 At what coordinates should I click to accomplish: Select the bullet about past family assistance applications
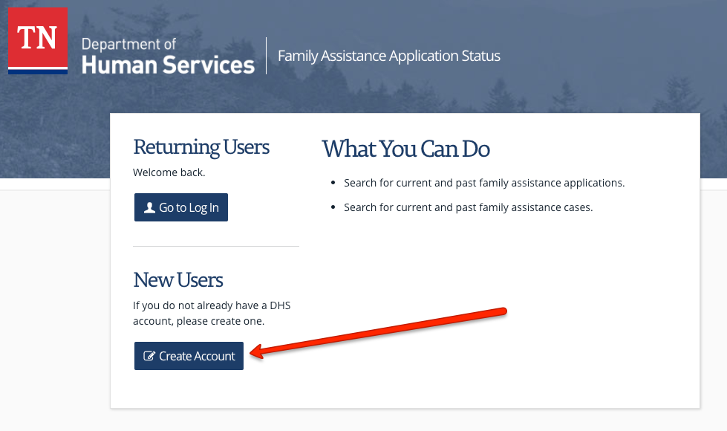pos(485,182)
